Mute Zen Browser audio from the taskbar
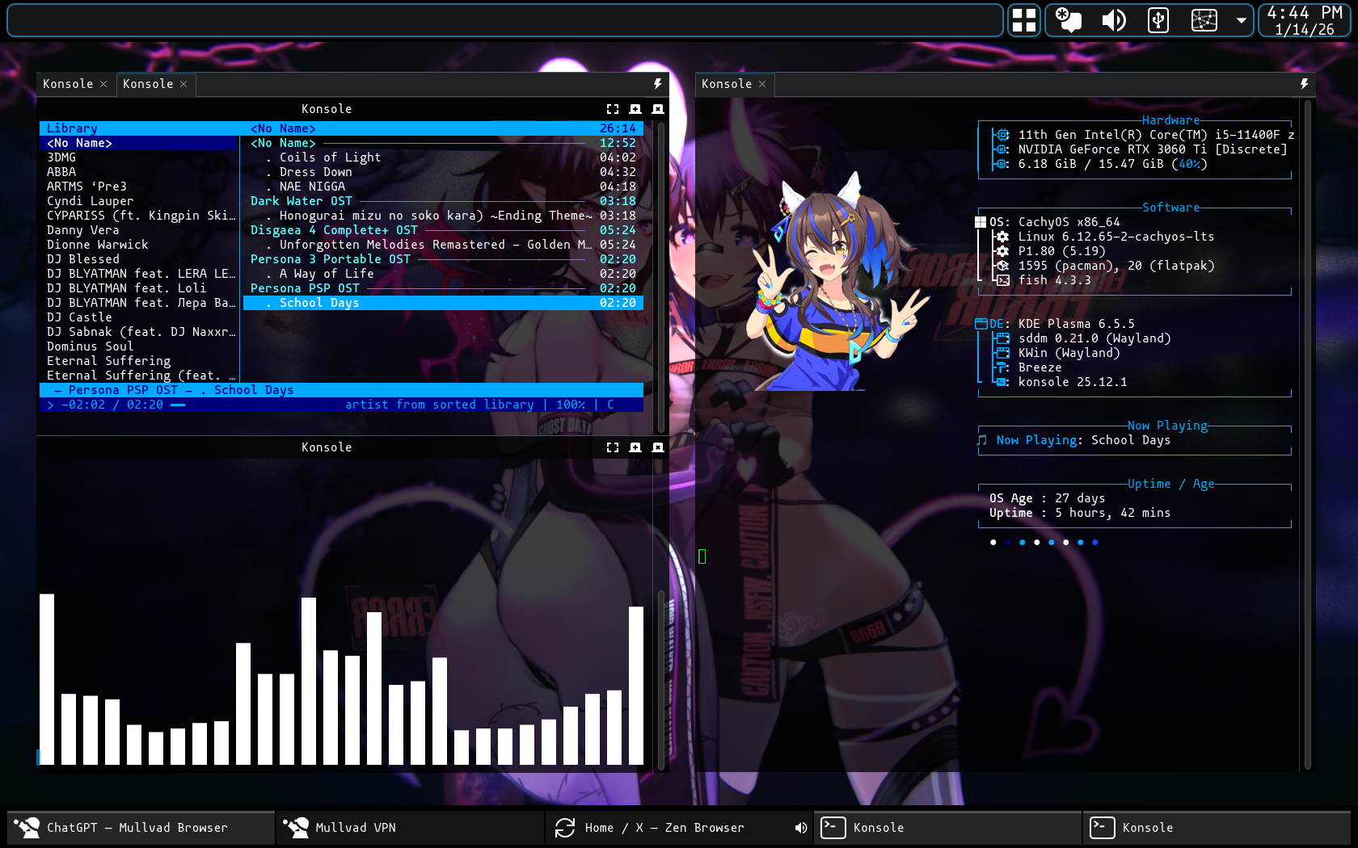This screenshot has width=1358, height=848. pyautogui.click(x=800, y=828)
